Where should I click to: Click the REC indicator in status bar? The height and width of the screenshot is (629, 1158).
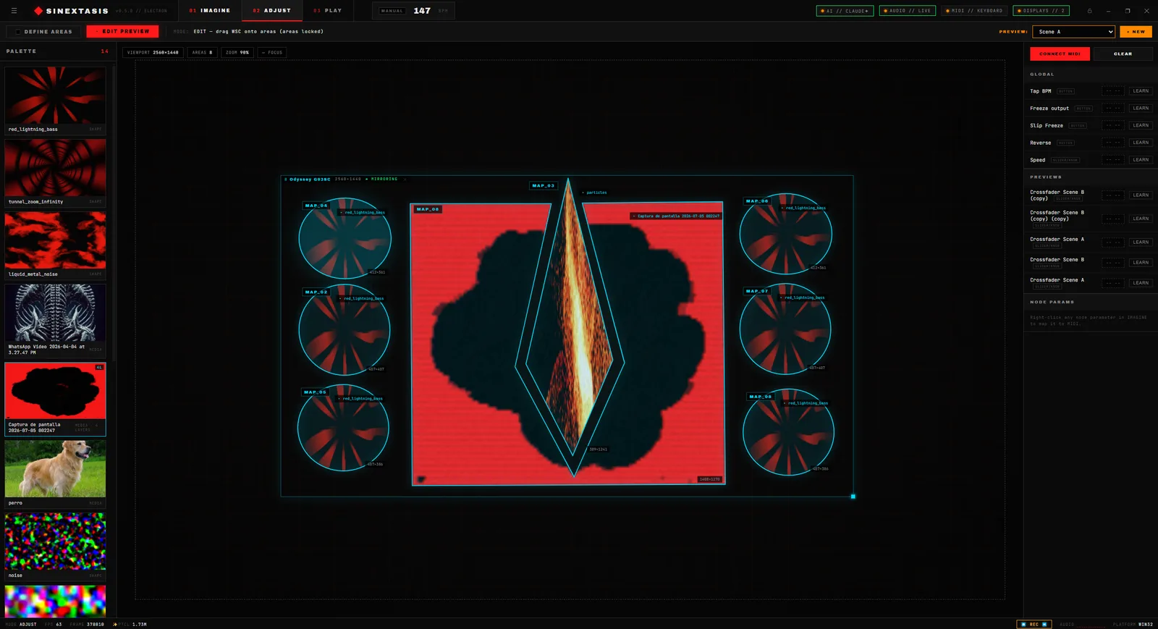pos(1034,624)
